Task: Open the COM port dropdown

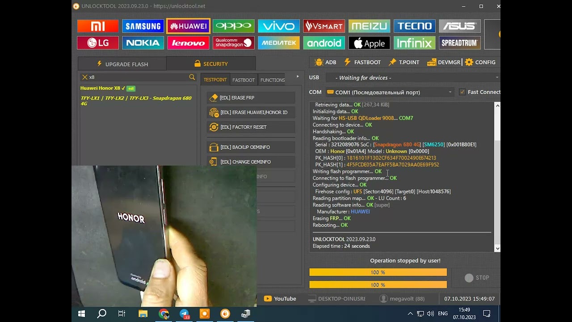Action: (389, 92)
